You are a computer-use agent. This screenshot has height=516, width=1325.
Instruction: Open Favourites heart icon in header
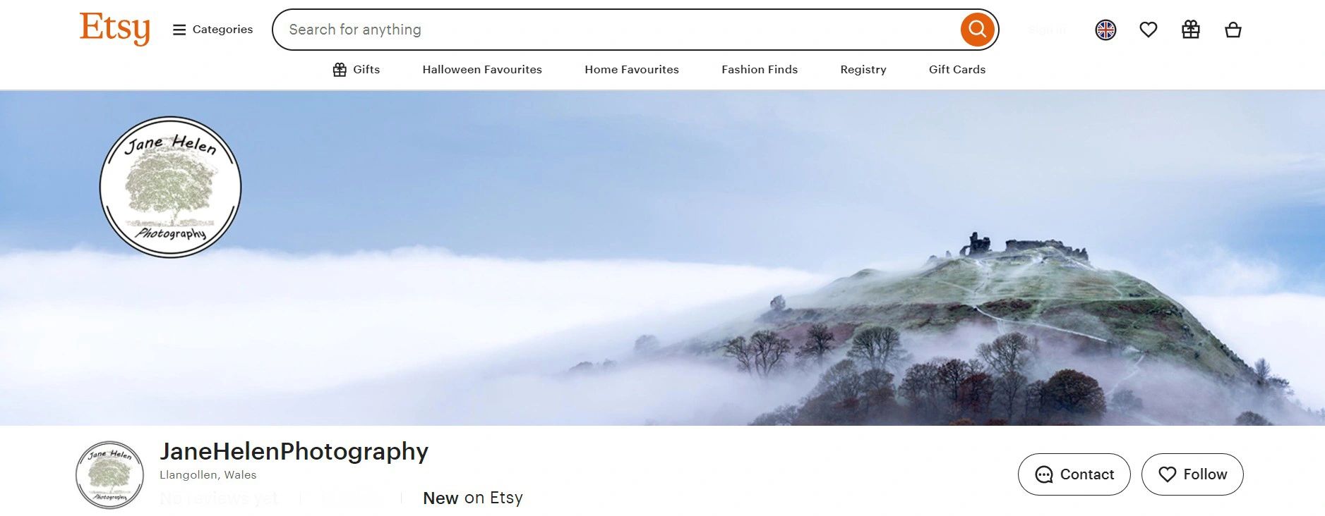[1149, 30]
